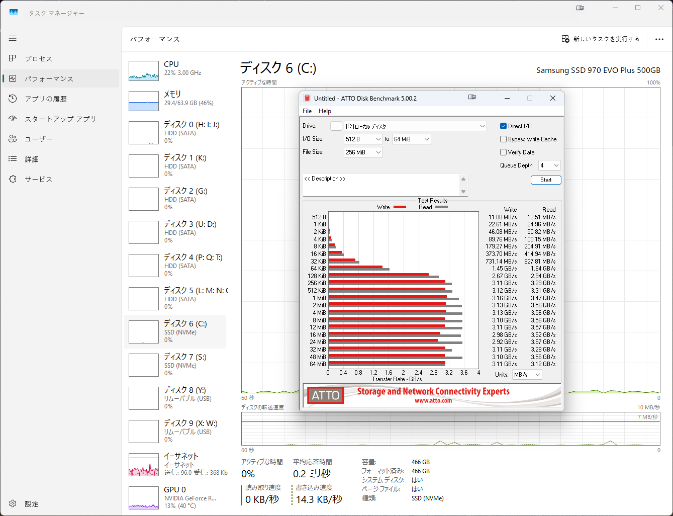Screen dimensions: 673x516
Task: Select the パフォーマンス sidebar icon
Action: pyautogui.click(x=13, y=78)
